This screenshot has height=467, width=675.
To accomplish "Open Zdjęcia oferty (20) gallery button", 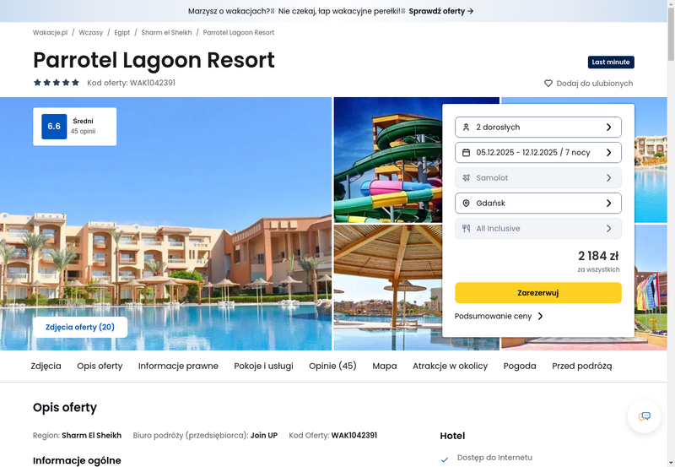I will 80,327.
